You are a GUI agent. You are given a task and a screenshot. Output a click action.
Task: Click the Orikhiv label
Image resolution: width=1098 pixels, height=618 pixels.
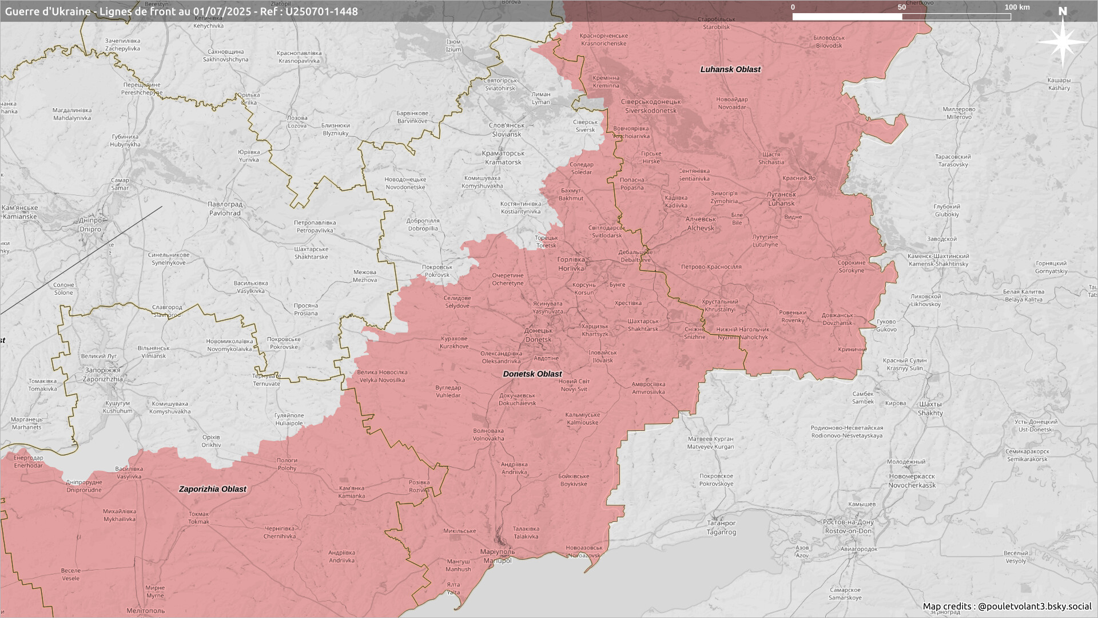(211, 441)
